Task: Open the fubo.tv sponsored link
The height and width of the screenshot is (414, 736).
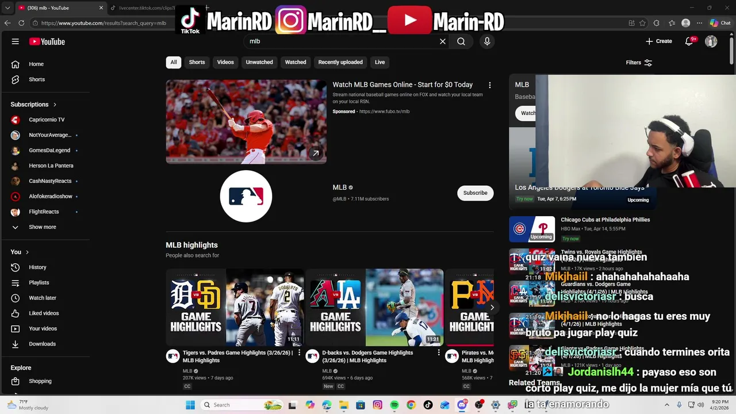Action: coord(384,112)
